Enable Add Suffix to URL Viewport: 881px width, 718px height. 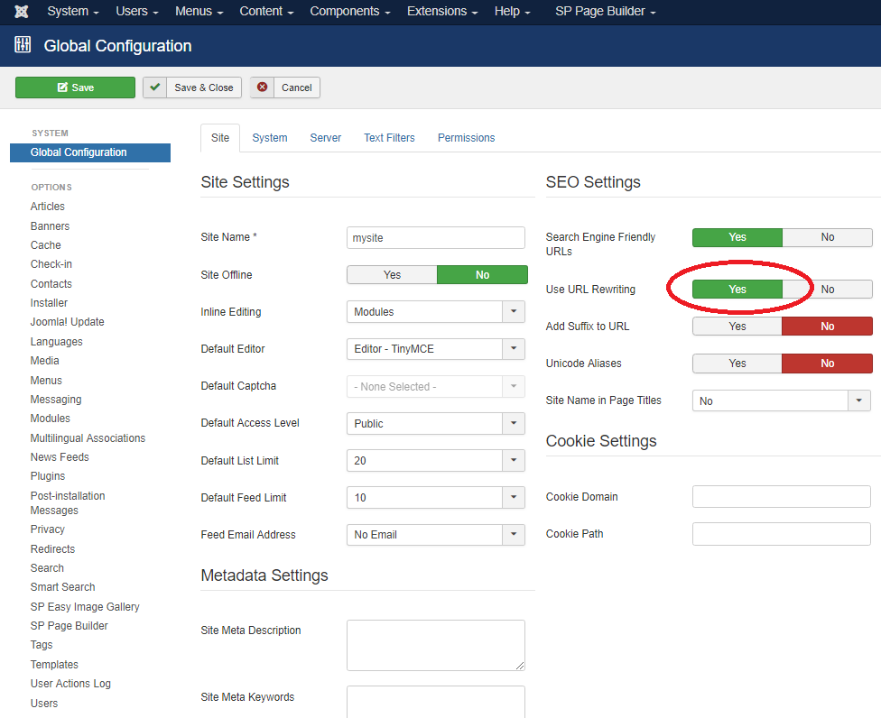tap(737, 327)
